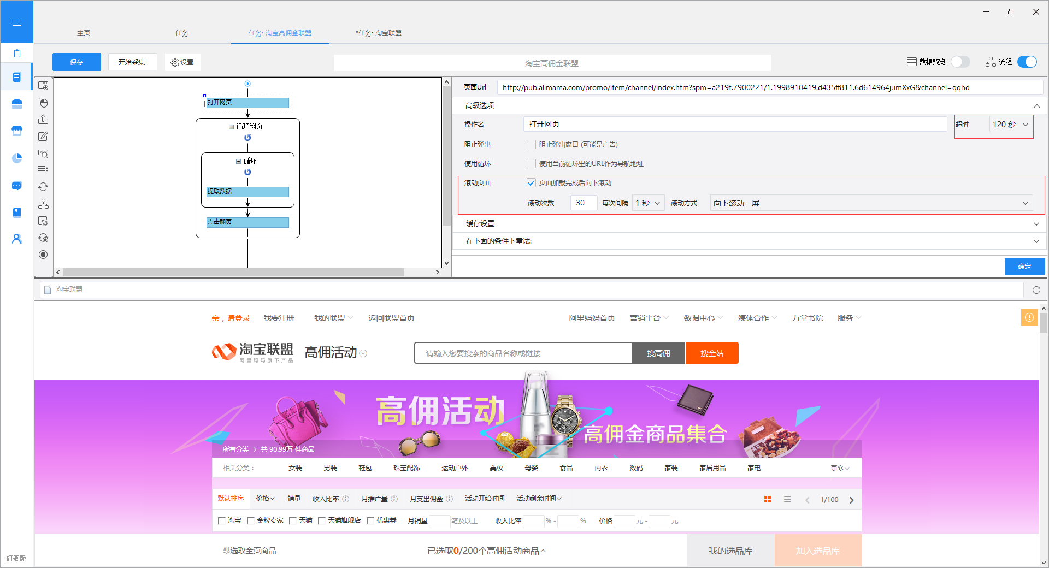Open the toolbox briefcase icon in the sidebar
Viewport: 1049px width, 568px height.
(17, 104)
